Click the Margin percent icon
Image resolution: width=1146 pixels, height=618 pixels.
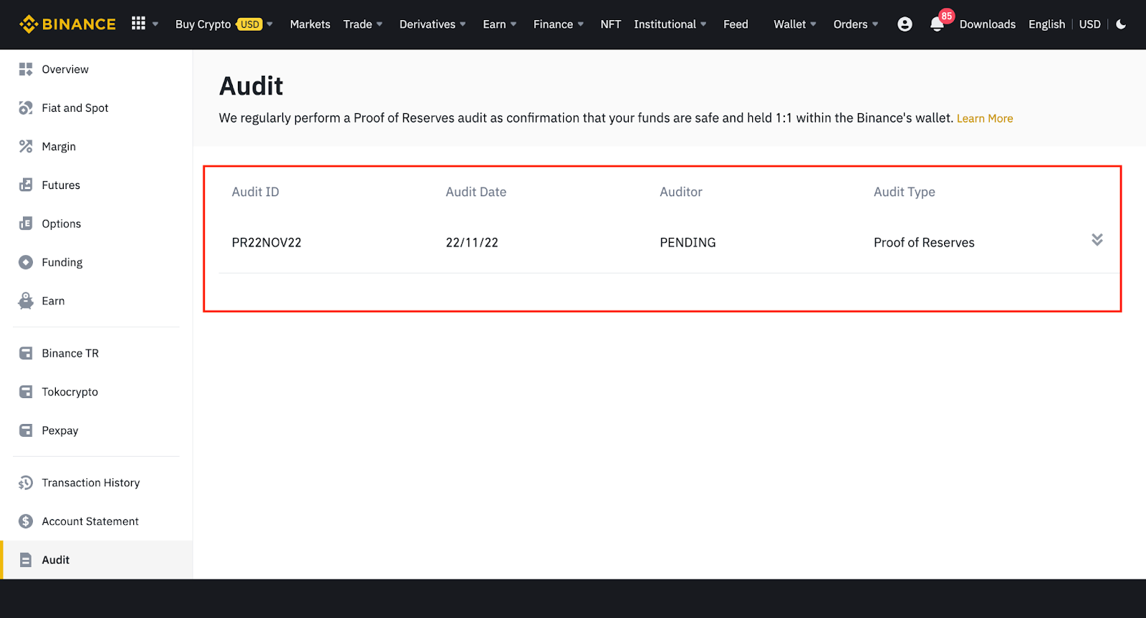click(26, 147)
